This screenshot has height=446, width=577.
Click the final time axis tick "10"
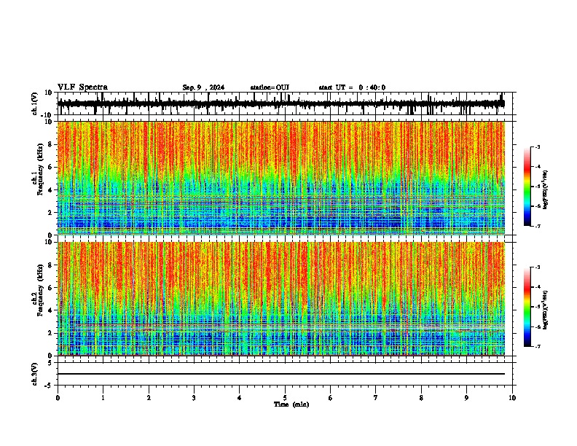click(x=512, y=398)
